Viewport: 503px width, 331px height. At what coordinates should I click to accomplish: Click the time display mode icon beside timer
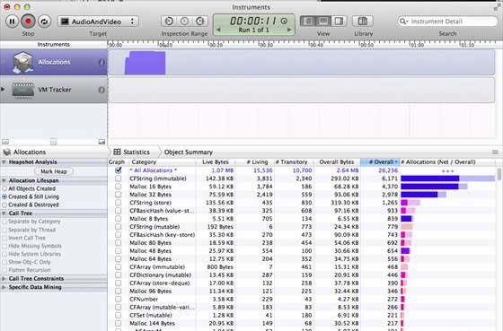pos(284,22)
